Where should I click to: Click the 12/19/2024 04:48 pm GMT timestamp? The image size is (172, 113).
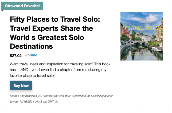point(37,101)
